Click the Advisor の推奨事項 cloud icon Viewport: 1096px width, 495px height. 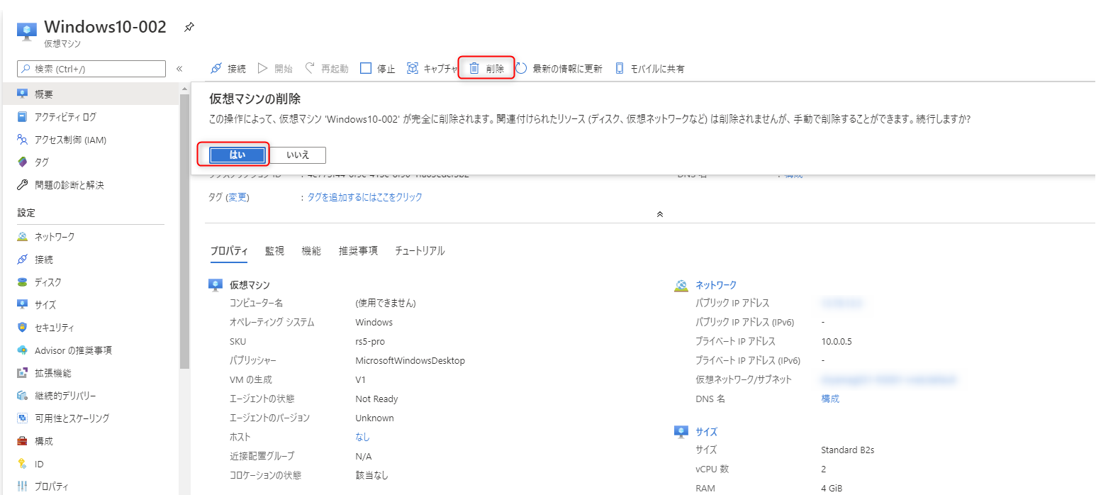(x=22, y=350)
